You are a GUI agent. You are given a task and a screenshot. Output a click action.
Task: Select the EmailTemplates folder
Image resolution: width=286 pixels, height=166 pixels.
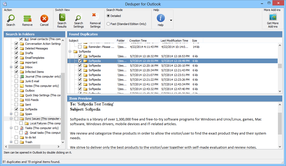click(x=35, y=58)
